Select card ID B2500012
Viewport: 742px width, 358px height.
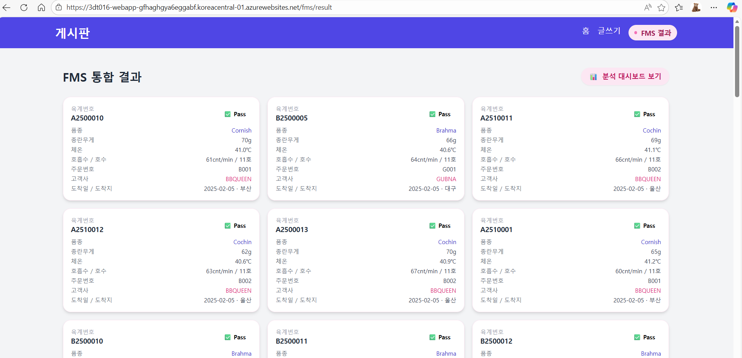coord(496,341)
